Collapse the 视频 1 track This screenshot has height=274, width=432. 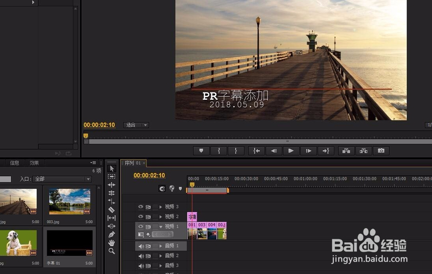(161, 226)
